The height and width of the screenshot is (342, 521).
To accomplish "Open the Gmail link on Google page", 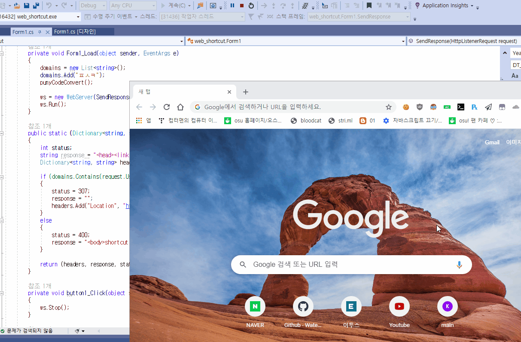I will [492, 142].
